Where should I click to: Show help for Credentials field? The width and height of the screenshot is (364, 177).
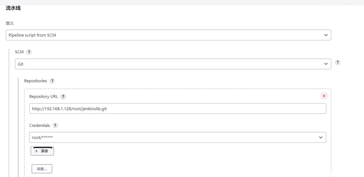(55, 125)
